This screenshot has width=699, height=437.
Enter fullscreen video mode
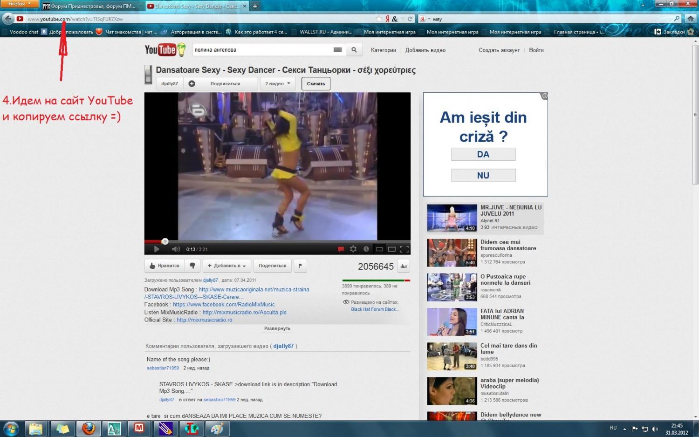click(404, 249)
